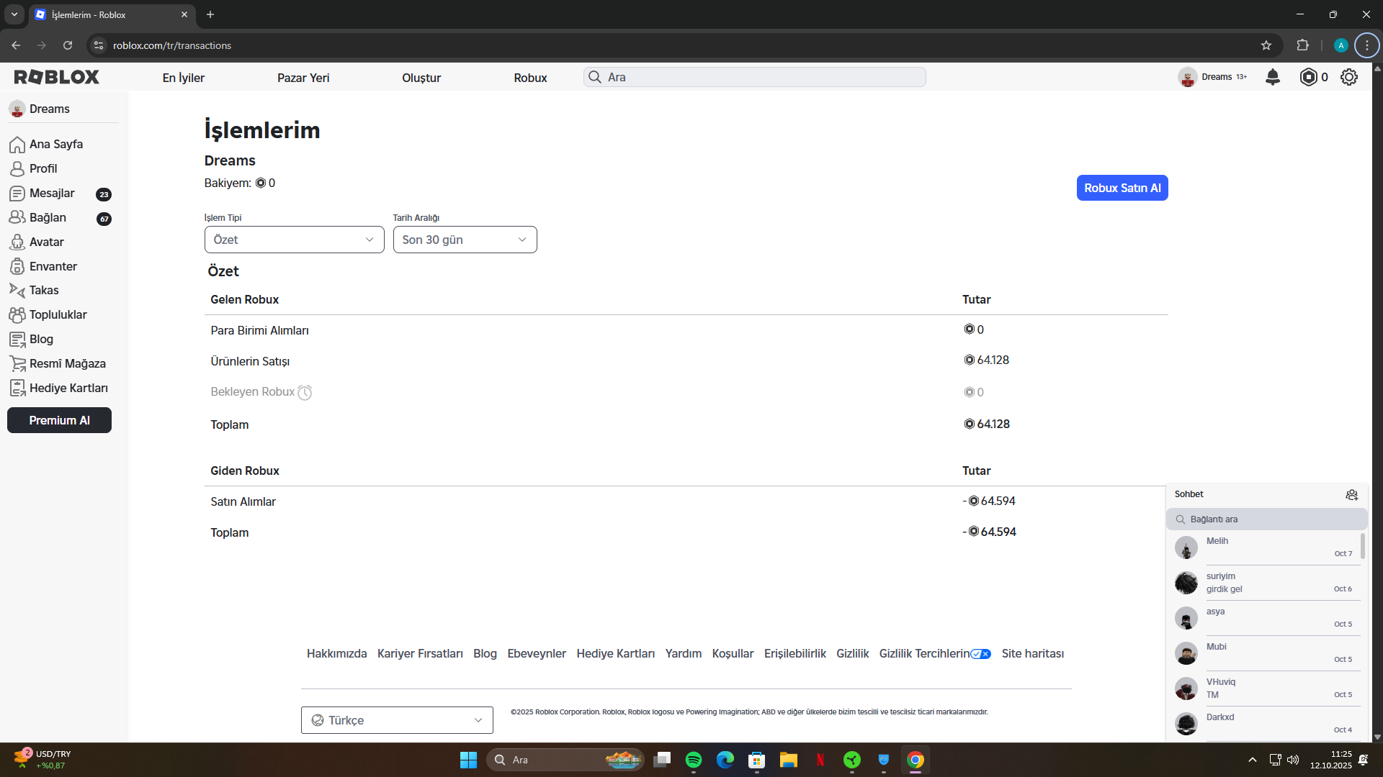The image size is (1383, 777).
Task: Open the notifications bell icon
Action: point(1273,77)
